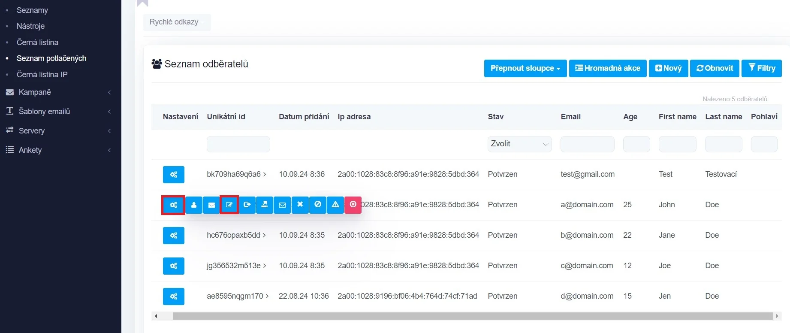
Task: Click the warning triangle icon in row toolbar
Action: pyautogui.click(x=335, y=205)
